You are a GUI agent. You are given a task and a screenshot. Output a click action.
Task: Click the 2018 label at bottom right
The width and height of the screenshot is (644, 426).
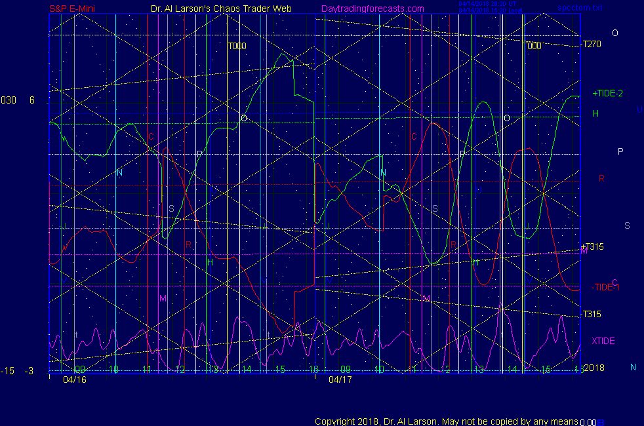594,368
